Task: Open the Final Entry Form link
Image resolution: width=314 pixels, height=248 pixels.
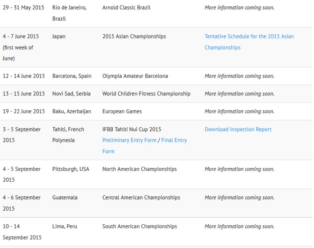Action: tap(174, 140)
